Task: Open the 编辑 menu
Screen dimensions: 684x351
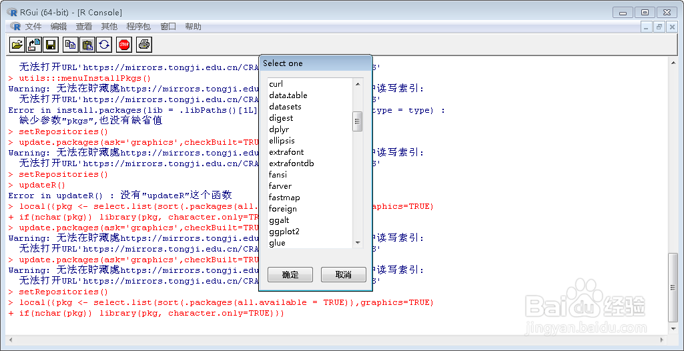Action: click(x=59, y=27)
